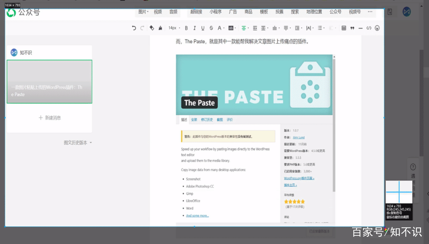Open the more options ellipsis menu

tap(370, 12)
